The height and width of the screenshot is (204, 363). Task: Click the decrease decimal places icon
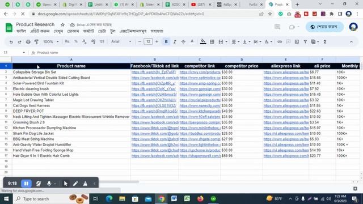(84, 41)
